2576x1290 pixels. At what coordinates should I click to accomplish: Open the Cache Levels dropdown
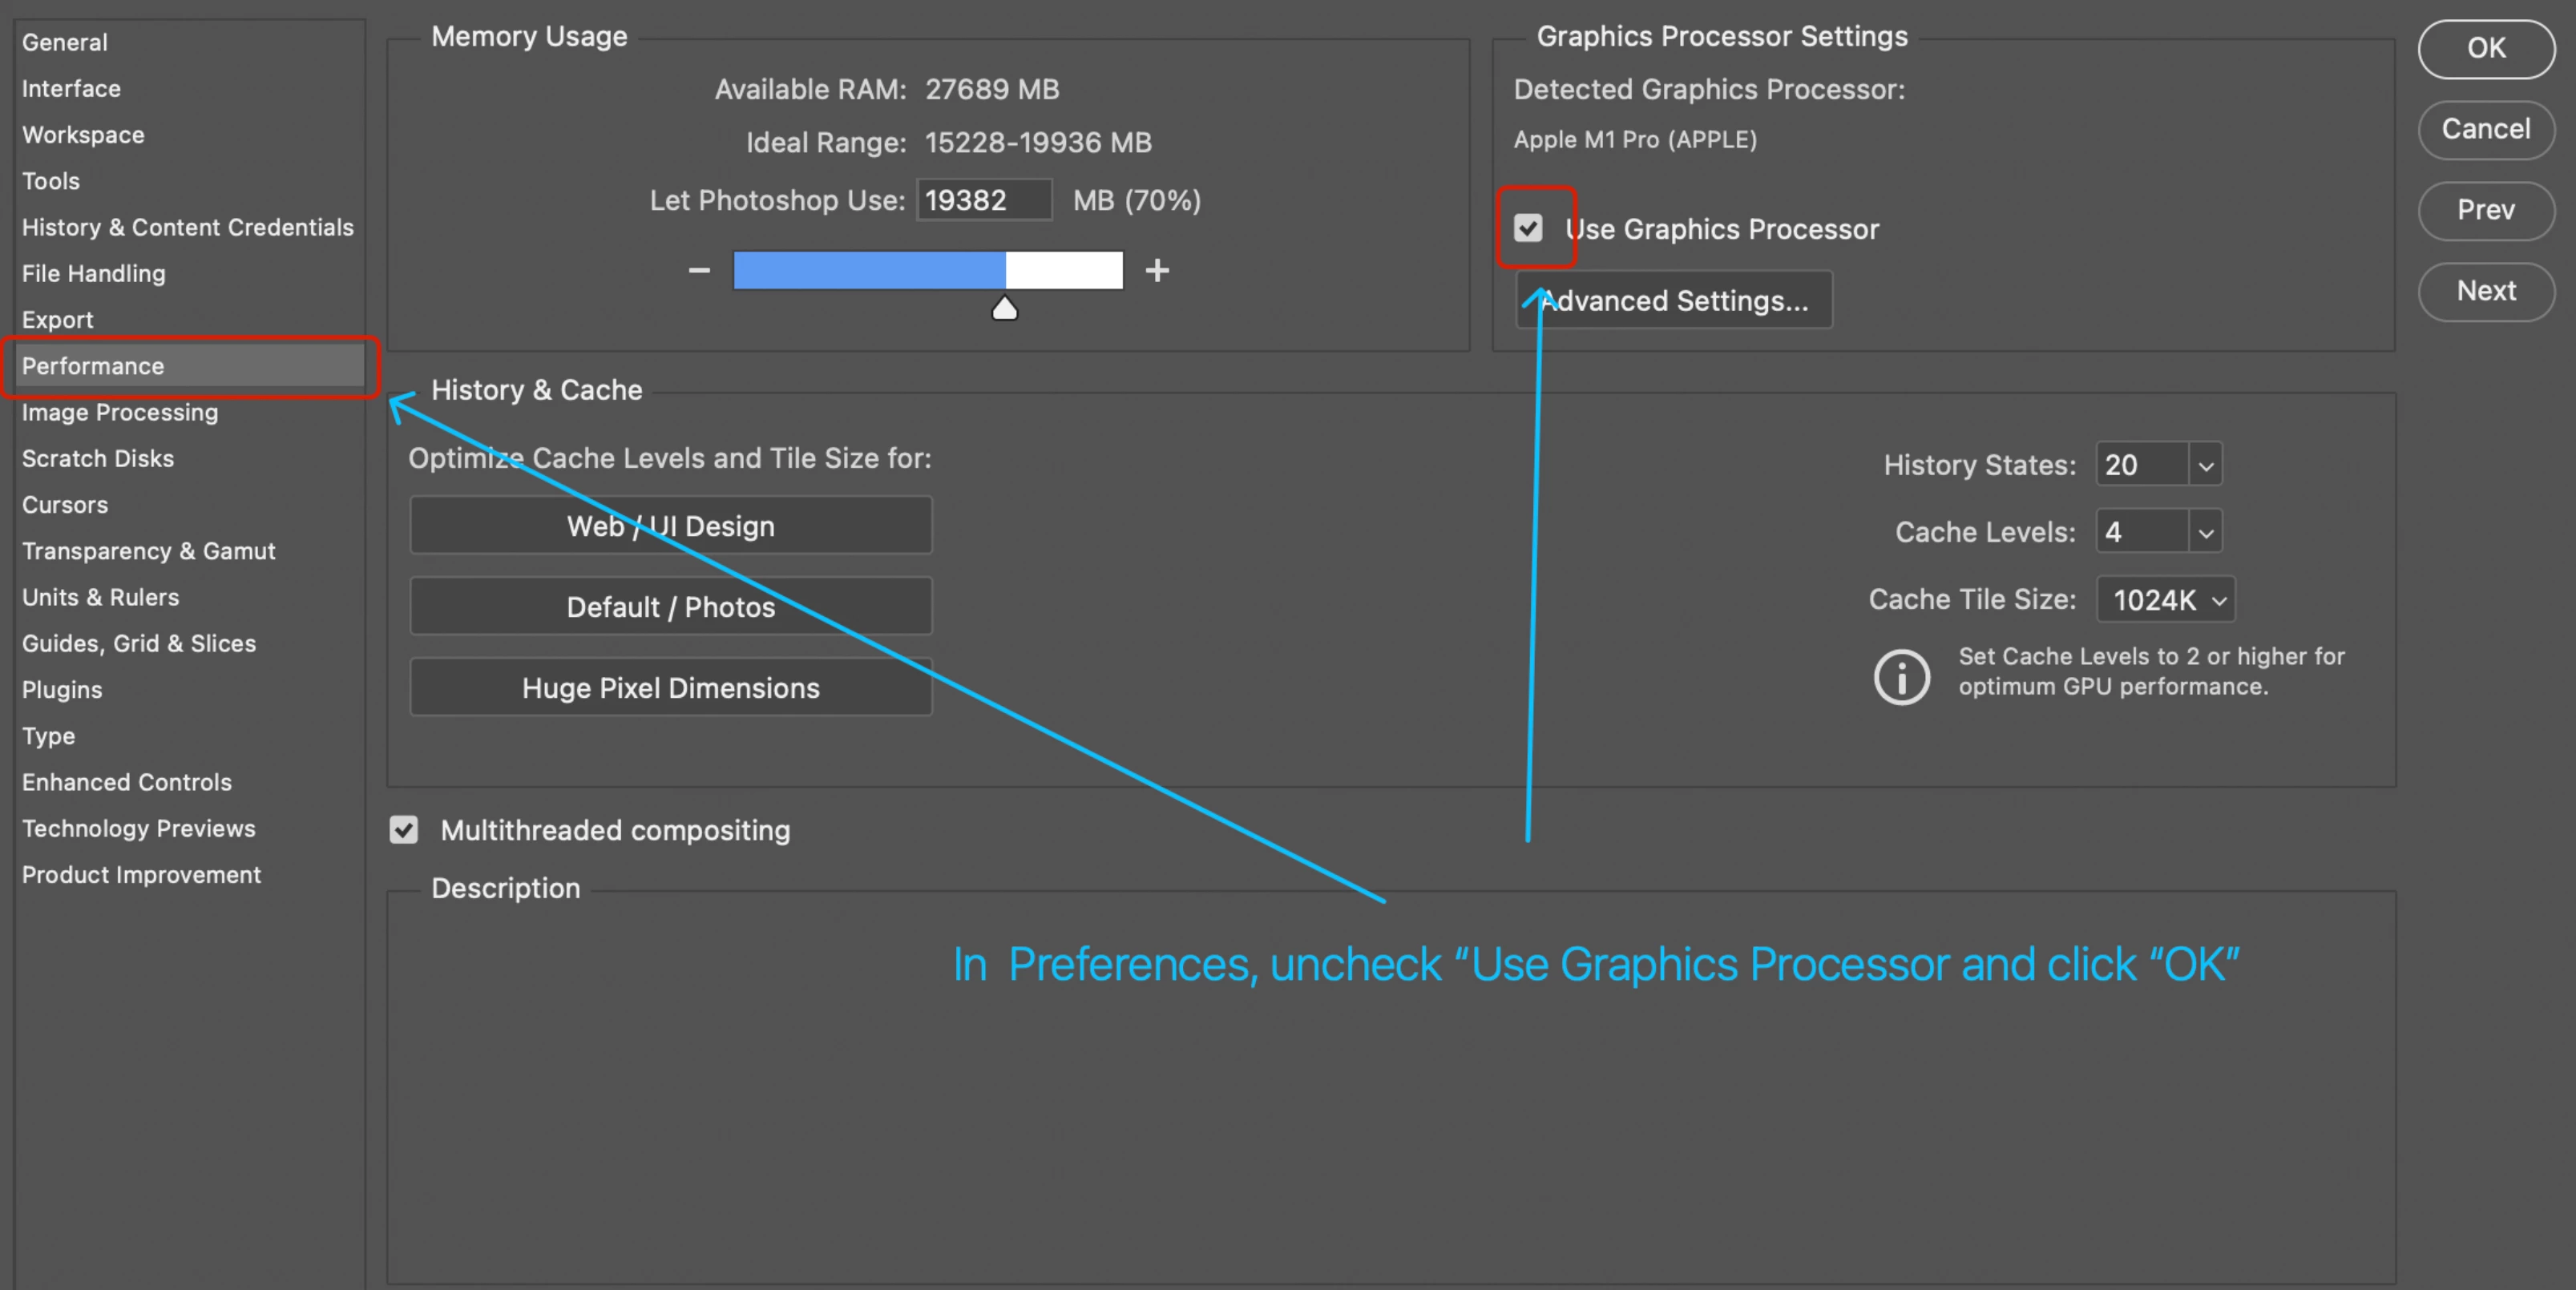2205,532
